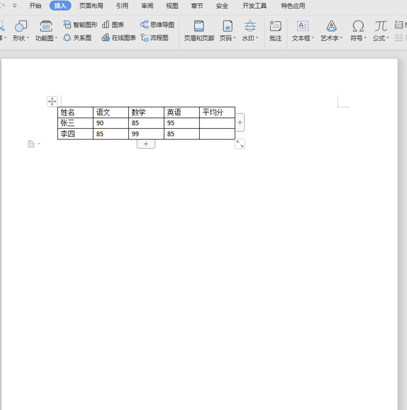Open the 页码 page number dropdown

click(x=227, y=38)
